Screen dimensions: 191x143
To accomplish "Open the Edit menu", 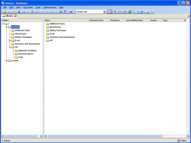I will (11, 7).
